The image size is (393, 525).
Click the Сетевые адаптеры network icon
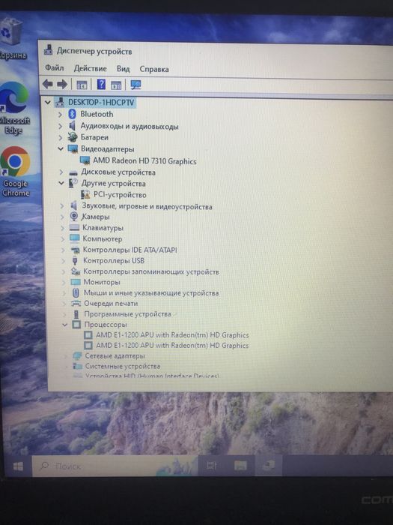(x=77, y=356)
